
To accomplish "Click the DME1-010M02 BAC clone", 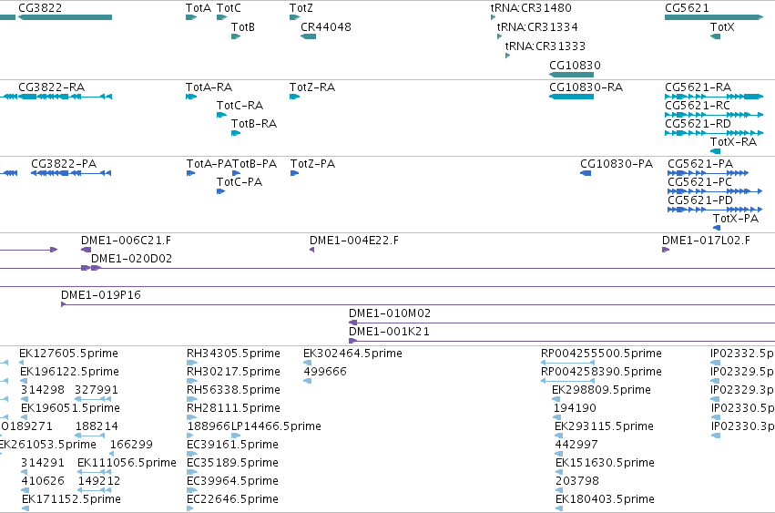I will point(562,323).
